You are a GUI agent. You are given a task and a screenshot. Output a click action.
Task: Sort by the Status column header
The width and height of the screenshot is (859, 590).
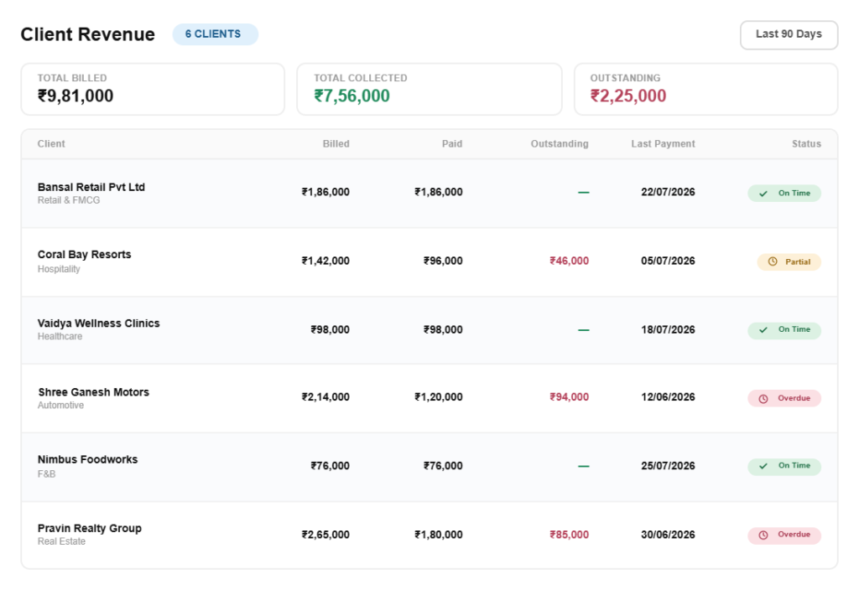point(806,144)
